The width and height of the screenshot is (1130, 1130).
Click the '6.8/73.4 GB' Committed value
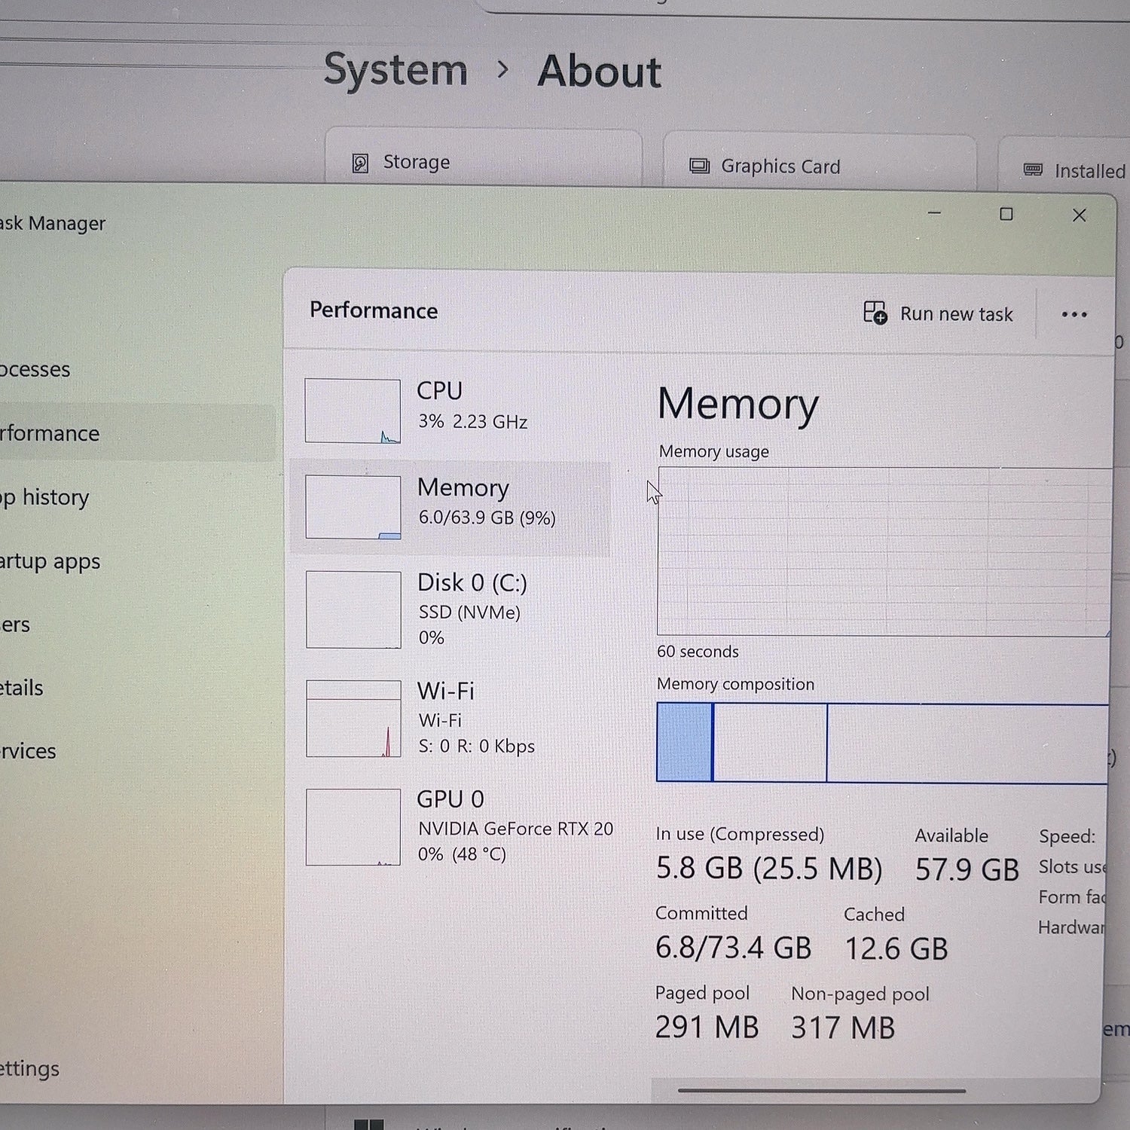pyautogui.click(x=733, y=948)
